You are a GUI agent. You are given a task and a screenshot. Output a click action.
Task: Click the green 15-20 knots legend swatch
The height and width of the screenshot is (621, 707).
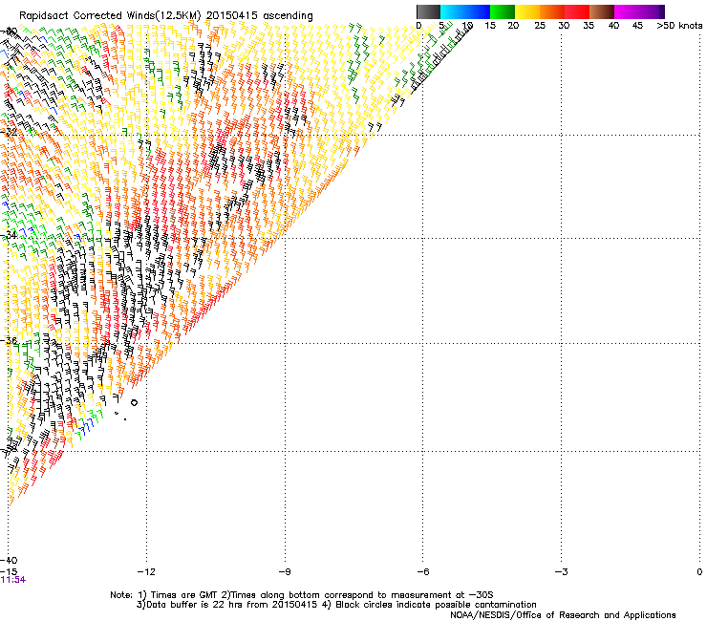(503, 11)
